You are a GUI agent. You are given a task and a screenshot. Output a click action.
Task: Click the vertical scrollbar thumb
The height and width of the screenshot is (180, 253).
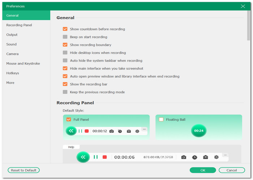tap(249, 26)
